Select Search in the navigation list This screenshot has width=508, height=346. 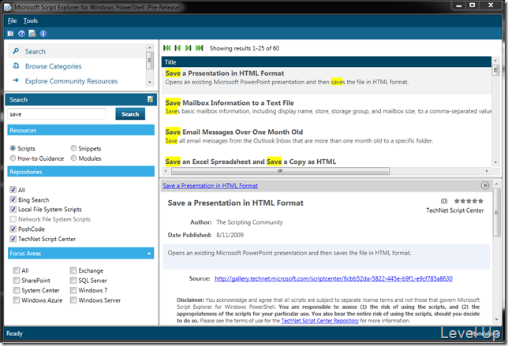pos(77,51)
